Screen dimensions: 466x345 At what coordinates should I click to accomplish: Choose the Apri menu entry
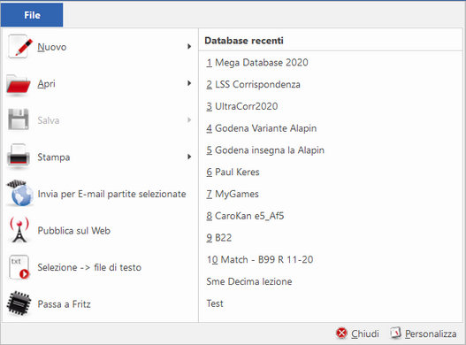click(x=99, y=83)
